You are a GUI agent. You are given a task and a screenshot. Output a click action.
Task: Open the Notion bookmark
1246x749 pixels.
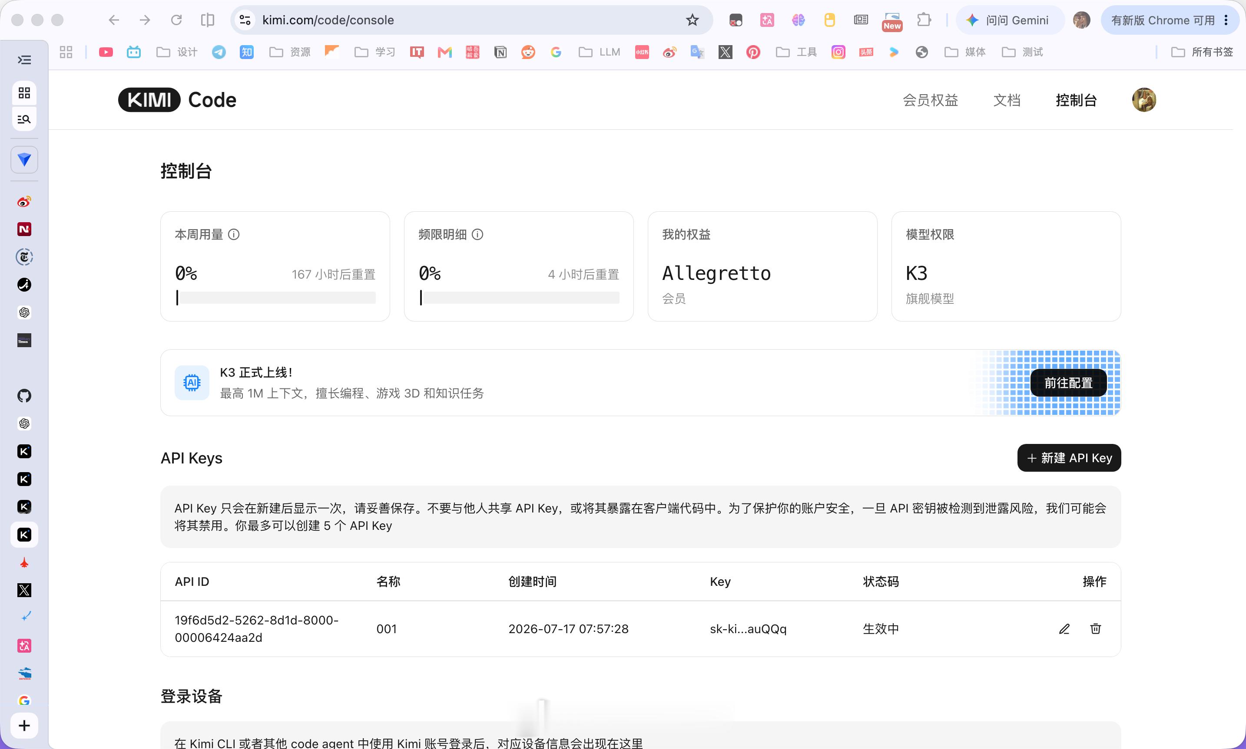(500, 52)
